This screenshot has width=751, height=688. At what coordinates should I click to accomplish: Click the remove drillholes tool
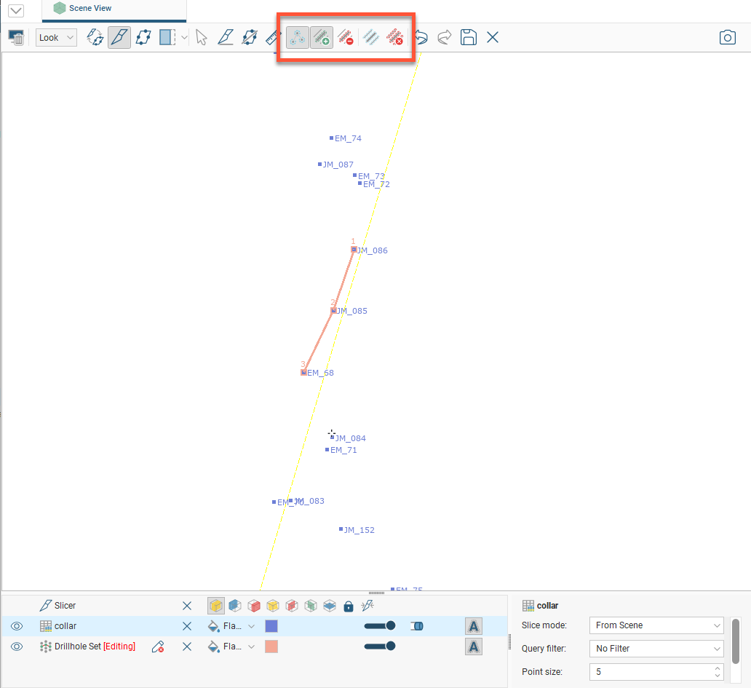[x=346, y=37]
